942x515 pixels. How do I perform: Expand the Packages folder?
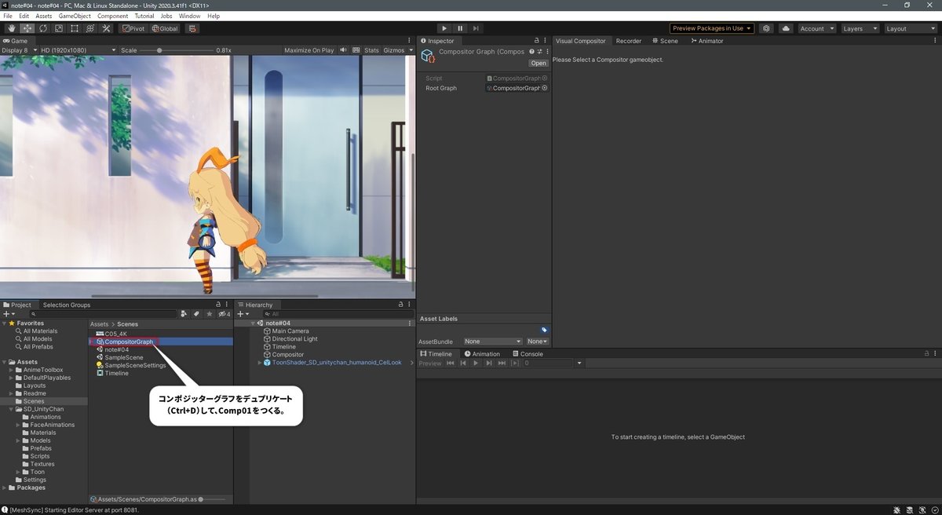tap(5, 488)
